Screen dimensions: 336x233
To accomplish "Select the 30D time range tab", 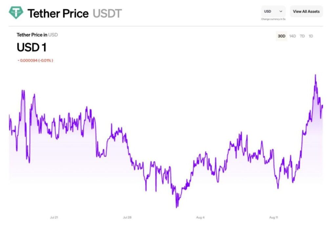I will click(x=282, y=36).
